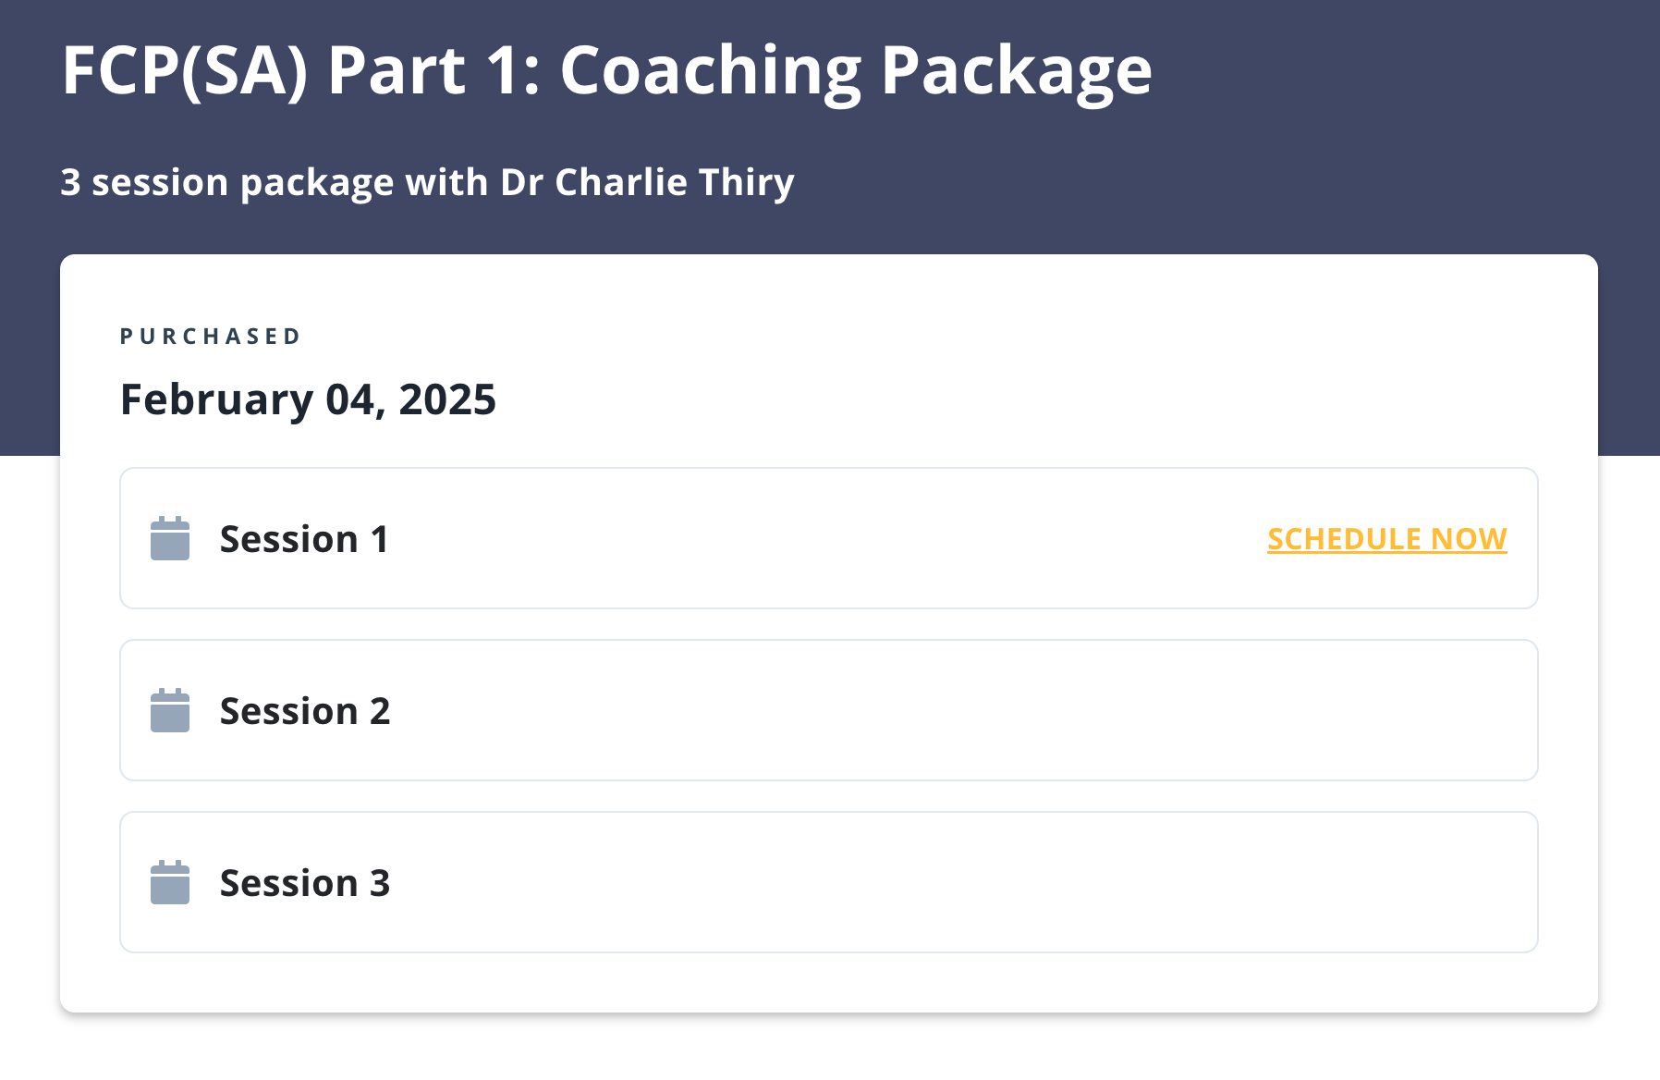1660x1080 pixels.
Task: Click the "Dr" prefix in the subtitle
Action: (x=521, y=183)
